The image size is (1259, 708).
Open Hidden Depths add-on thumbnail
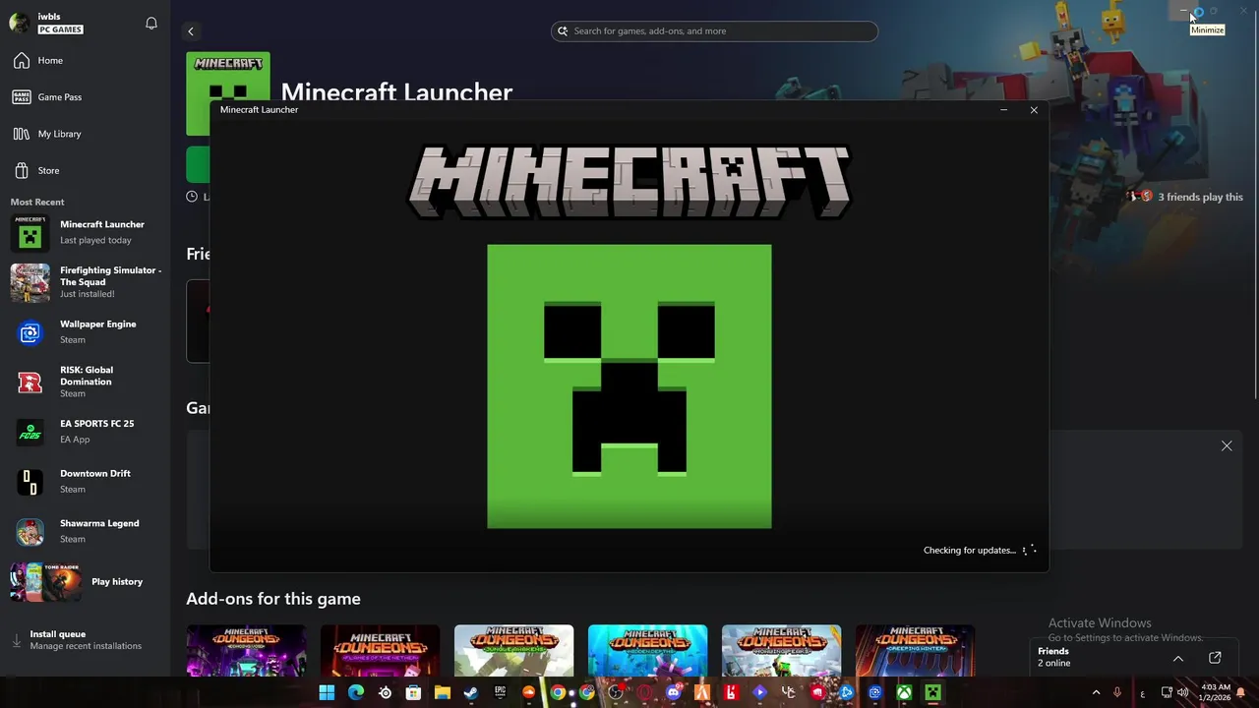[x=647, y=650]
